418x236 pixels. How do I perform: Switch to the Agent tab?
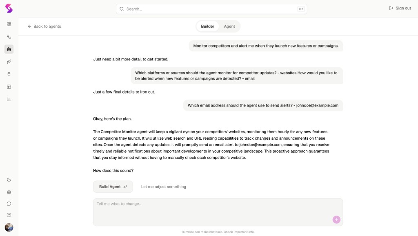(x=229, y=27)
